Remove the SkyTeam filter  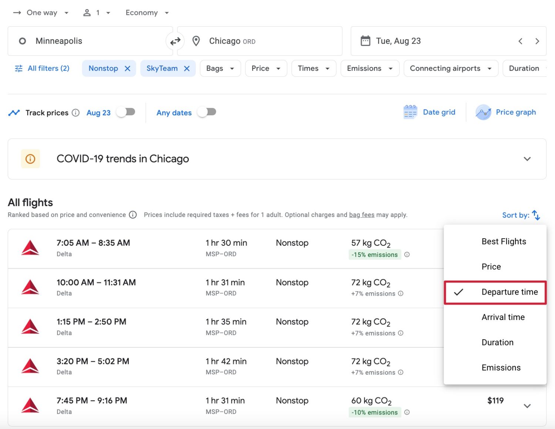pyautogui.click(x=187, y=68)
